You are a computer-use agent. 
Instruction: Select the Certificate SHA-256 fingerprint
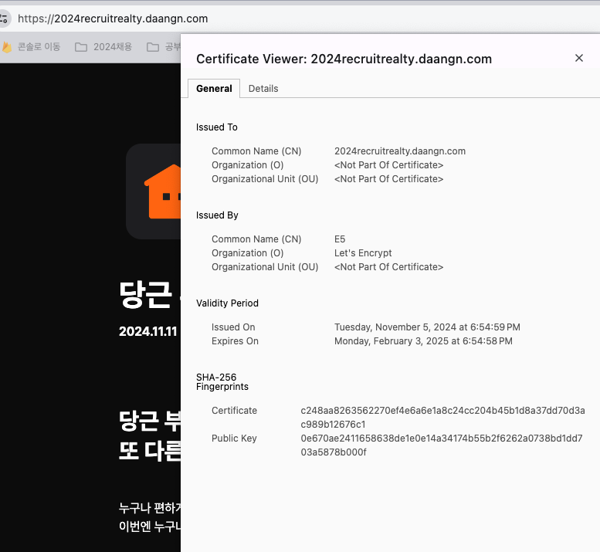(442, 418)
